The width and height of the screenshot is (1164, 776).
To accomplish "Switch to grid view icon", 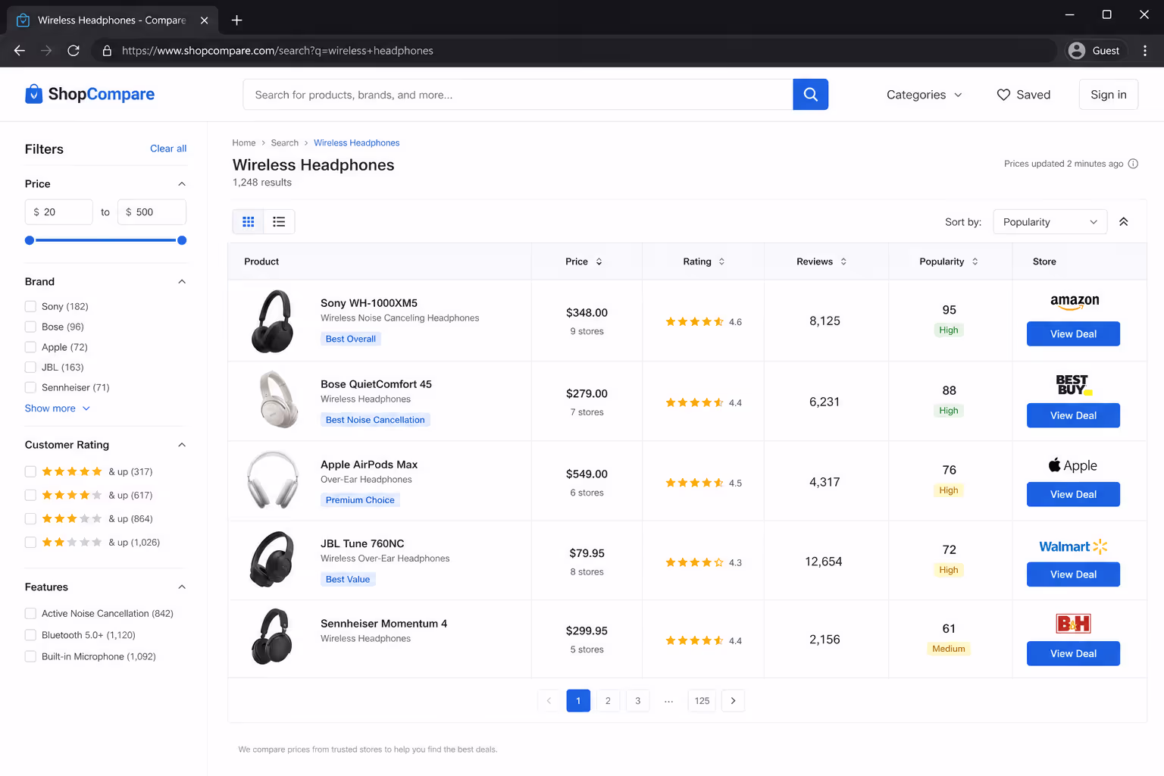I will [248, 222].
